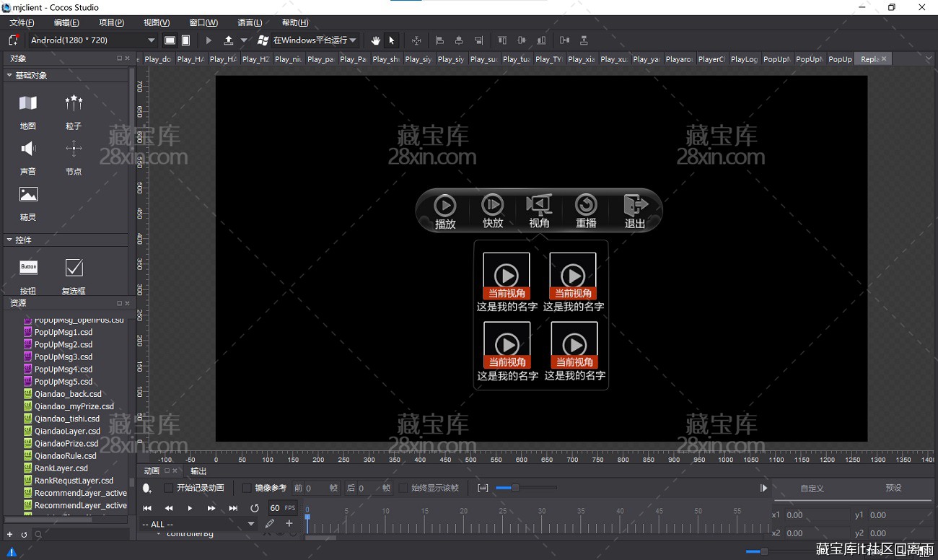Adjust the timeline frame zoom slider
Image resolution: width=938 pixels, height=560 pixels.
coord(514,489)
